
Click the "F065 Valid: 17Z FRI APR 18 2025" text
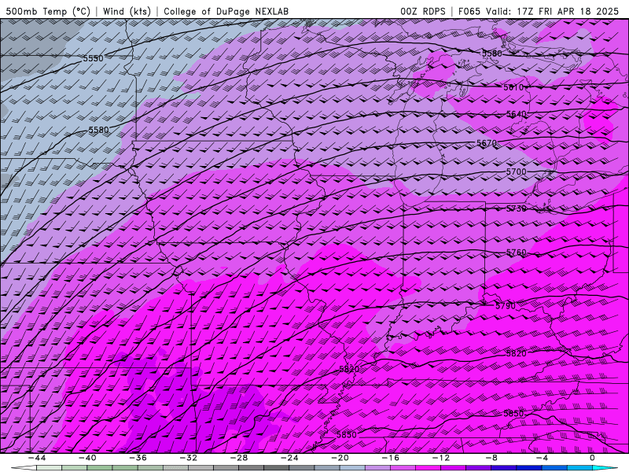(539, 11)
